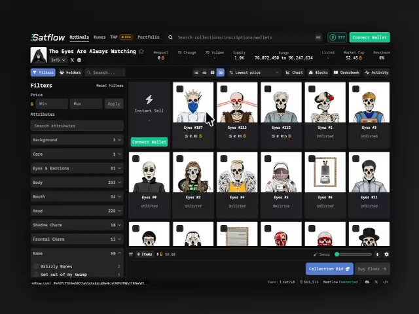Open the Orderbook view
This screenshot has width=419, height=314.
point(346,73)
